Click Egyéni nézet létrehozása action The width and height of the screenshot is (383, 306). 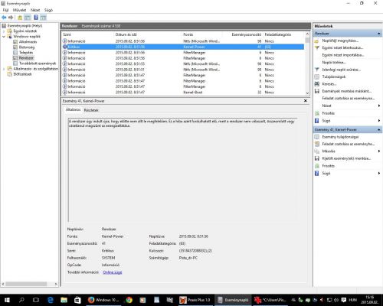[x=342, y=47]
